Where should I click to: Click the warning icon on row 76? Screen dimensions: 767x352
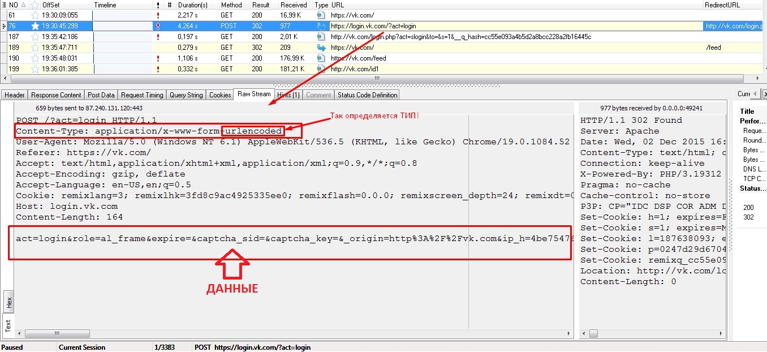(158, 26)
